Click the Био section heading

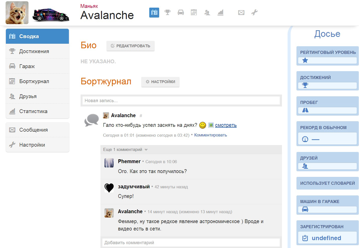click(88, 45)
